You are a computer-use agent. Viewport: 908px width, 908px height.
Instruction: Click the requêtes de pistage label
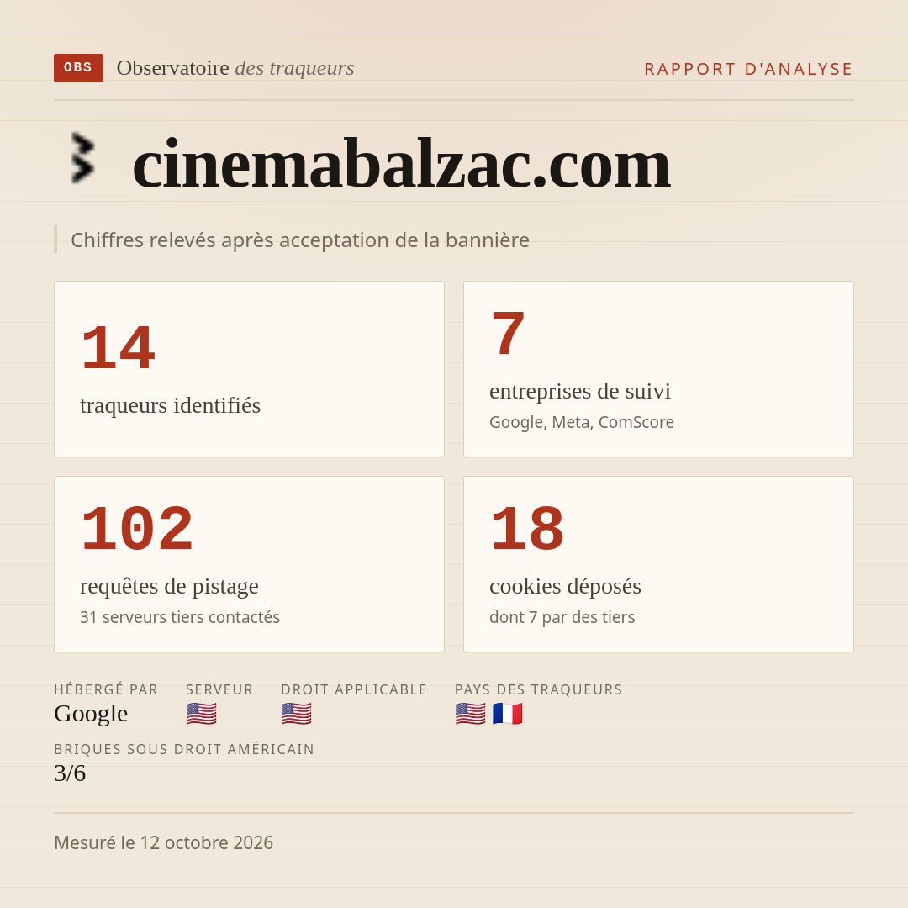(169, 586)
